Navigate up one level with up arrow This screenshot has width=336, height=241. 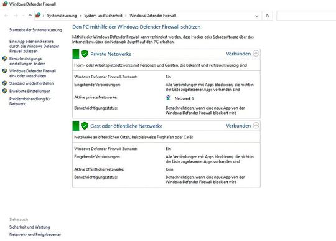pyautogui.click(x=30, y=16)
